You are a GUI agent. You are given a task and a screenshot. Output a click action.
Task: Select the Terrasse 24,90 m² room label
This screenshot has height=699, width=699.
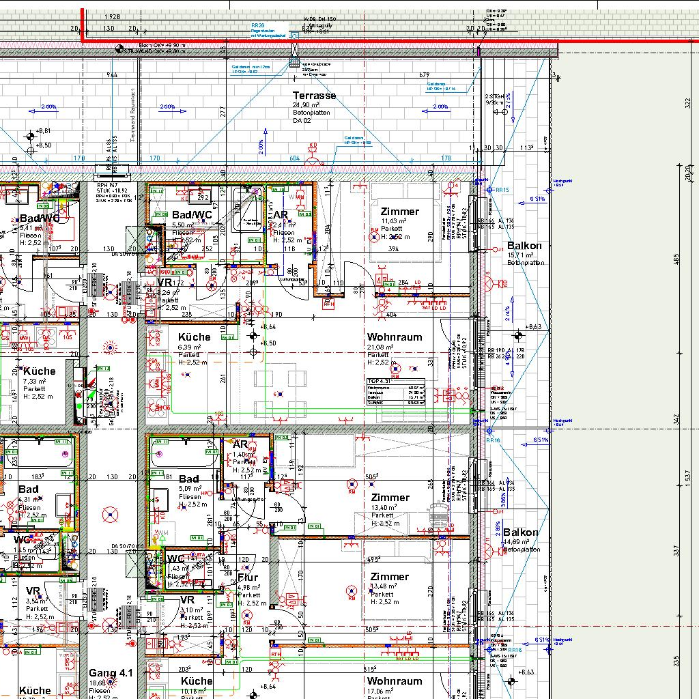pyautogui.click(x=315, y=96)
